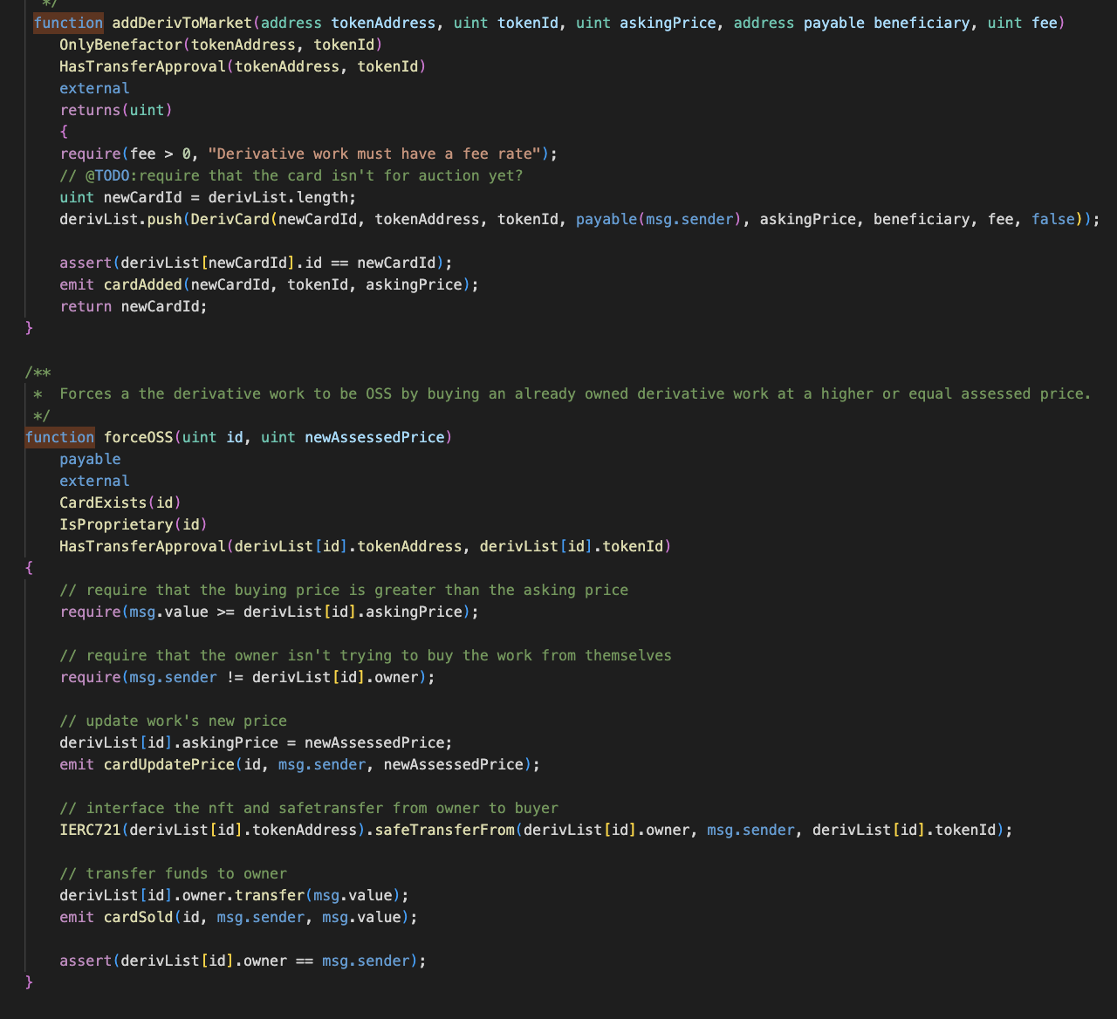
Task: Click the emit cardAdded statement
Action: [269, 284]
